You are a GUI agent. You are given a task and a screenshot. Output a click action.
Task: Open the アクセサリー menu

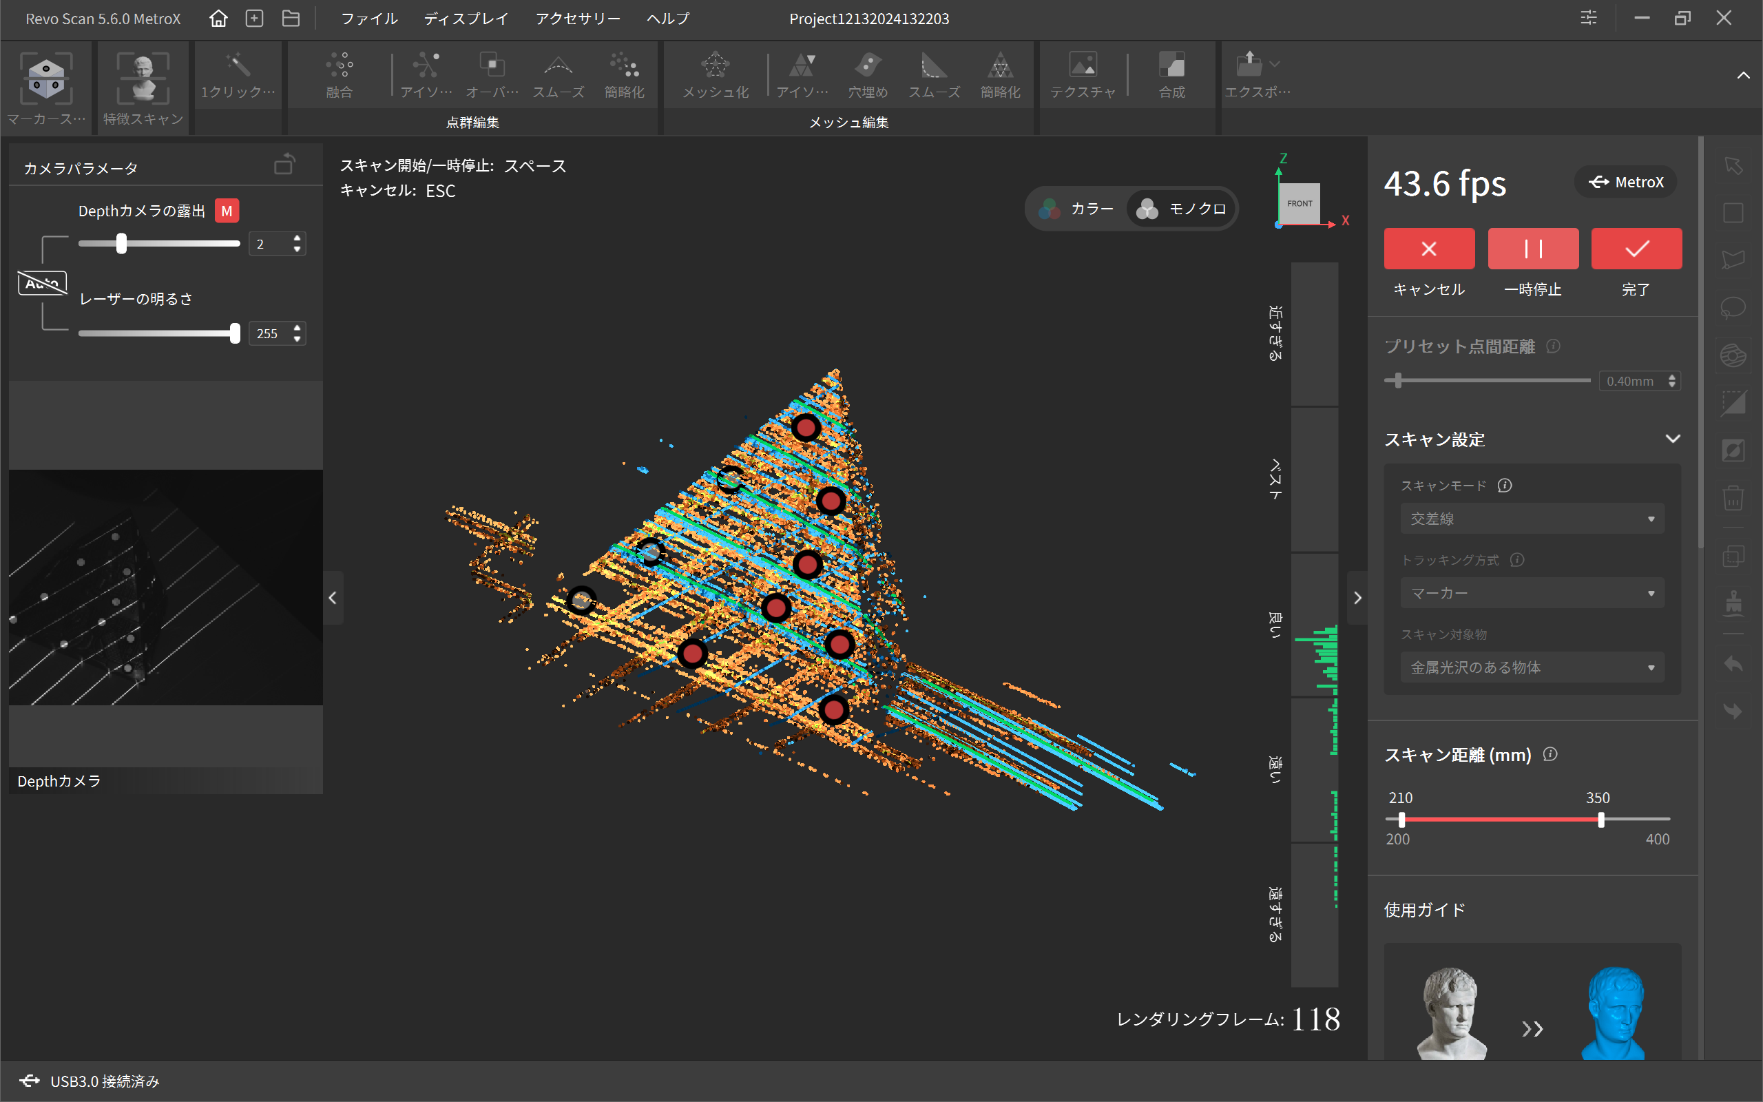tap(578, 18)
